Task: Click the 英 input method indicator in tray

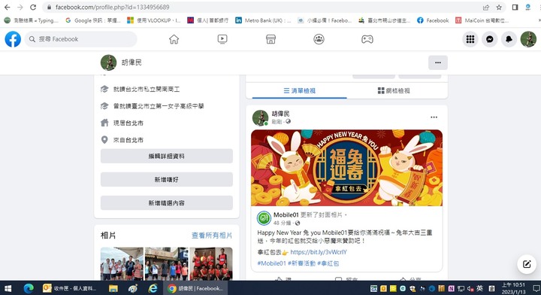Action: 479,288
